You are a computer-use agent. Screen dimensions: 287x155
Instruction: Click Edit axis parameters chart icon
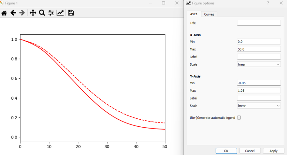point(60,13)
